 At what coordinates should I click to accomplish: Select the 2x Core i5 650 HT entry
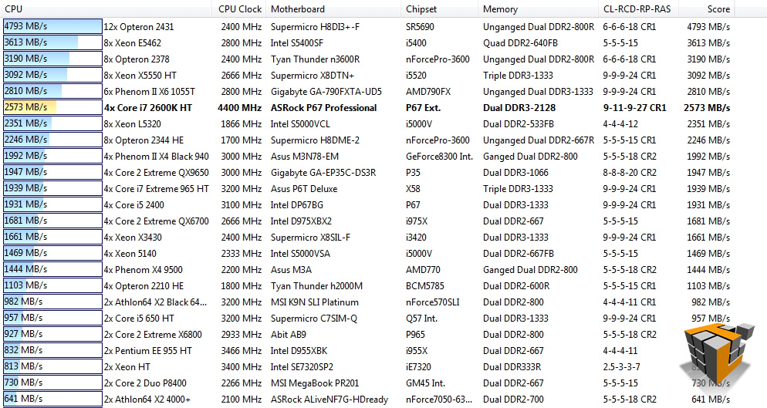pos(139,318)
